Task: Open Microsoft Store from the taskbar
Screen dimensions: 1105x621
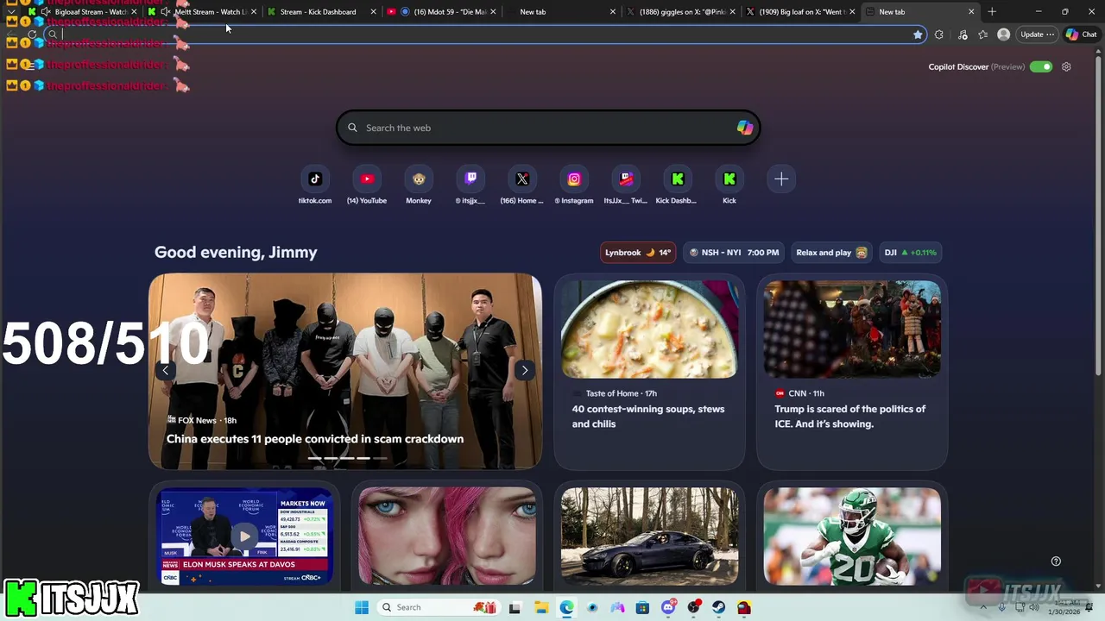Action: pyautogui.click(x=642, y=607)
